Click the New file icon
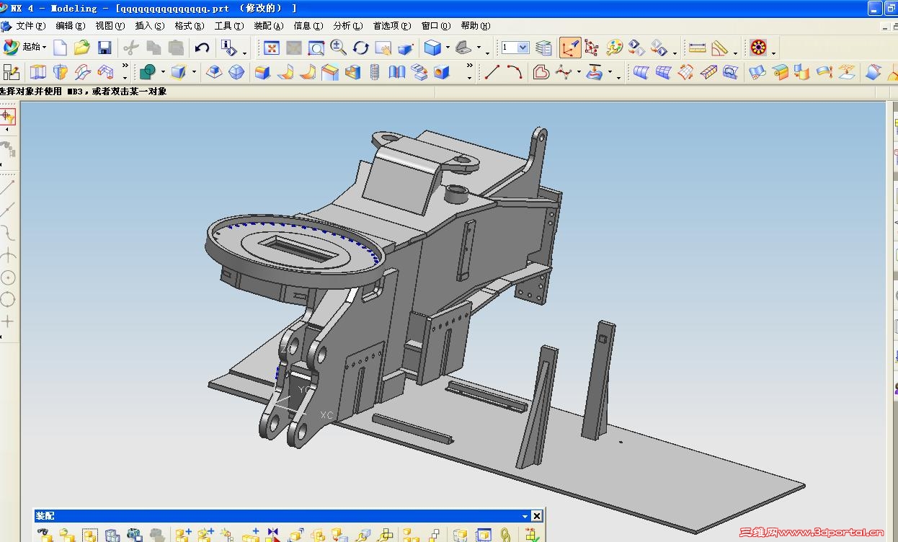Image resolution: width=898 pixels, height=542 pixels. click(x=61, y=48)
